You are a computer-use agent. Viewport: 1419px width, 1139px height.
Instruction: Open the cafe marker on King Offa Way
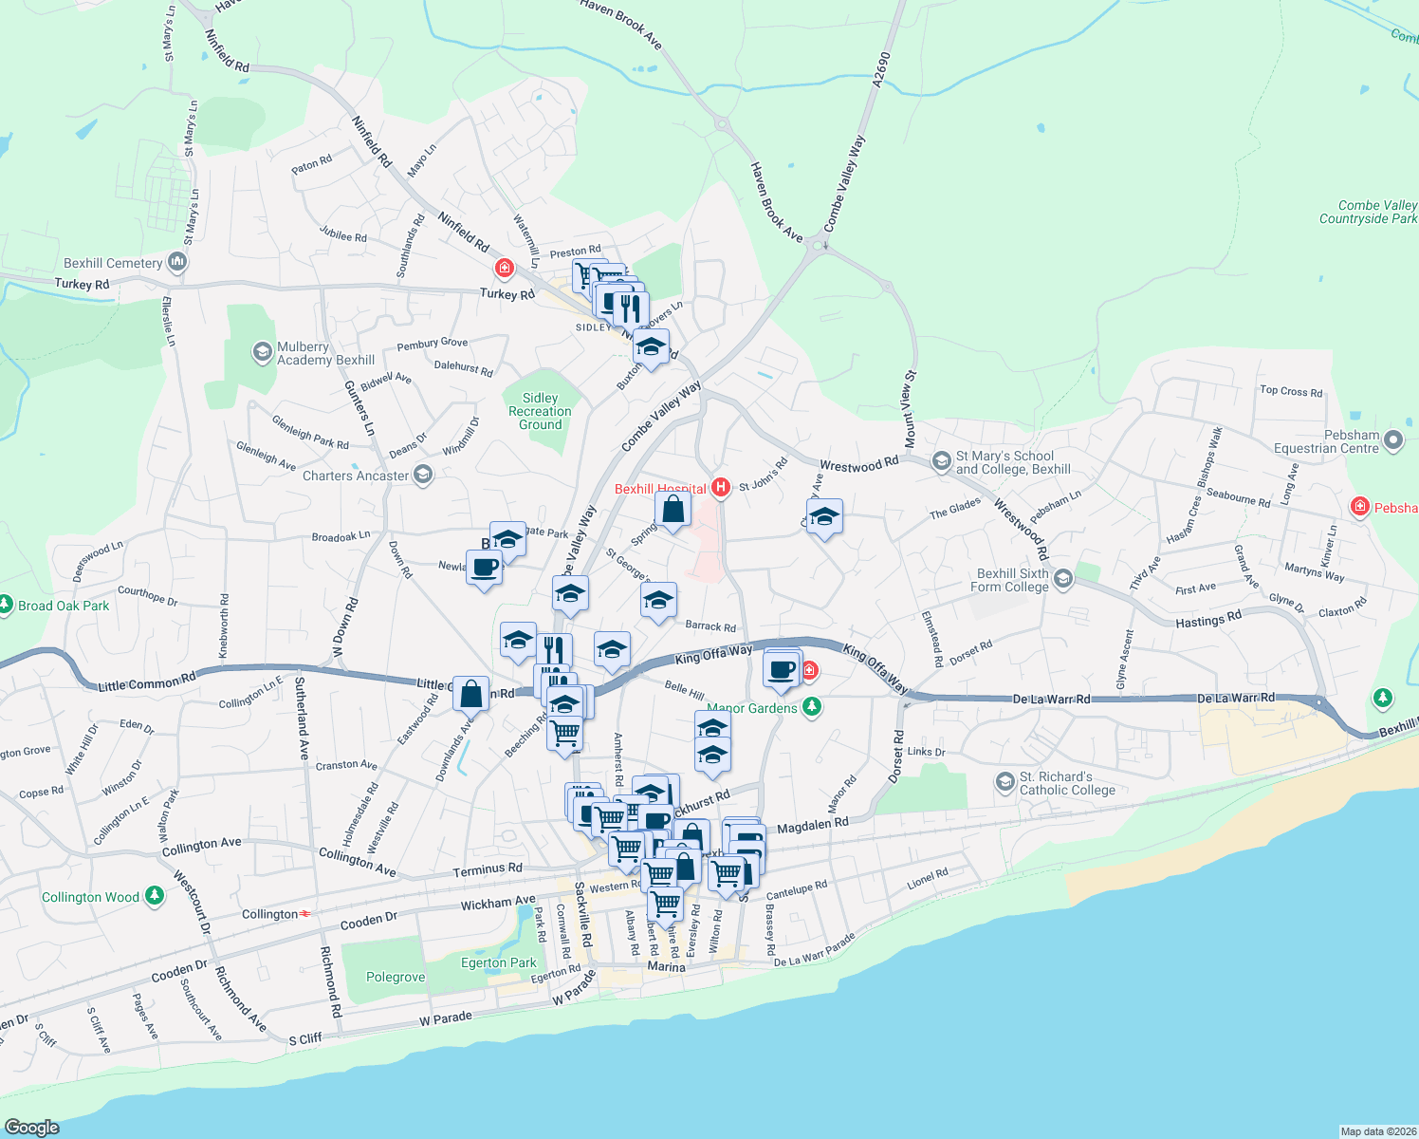point(782,670)
